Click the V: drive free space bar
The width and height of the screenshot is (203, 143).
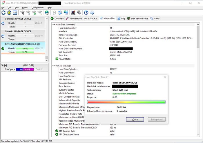[25, 69]
